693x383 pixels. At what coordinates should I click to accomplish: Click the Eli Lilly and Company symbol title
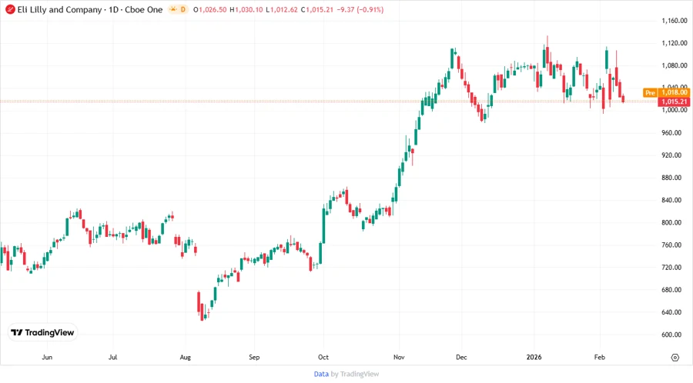(x=59, y=9)
